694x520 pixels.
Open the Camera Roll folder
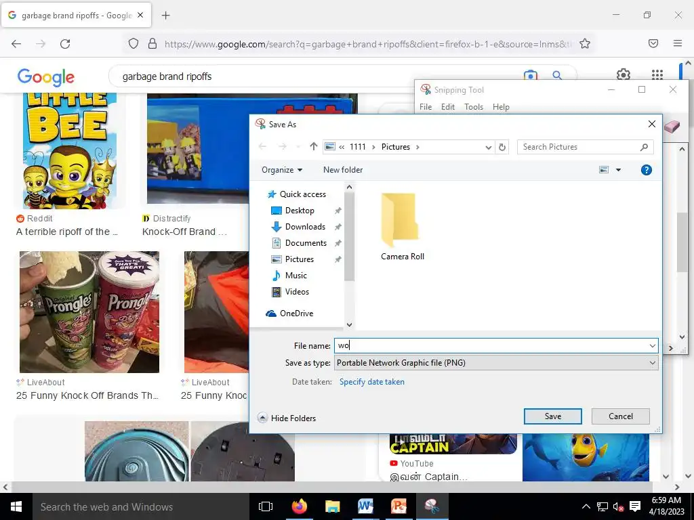click(x=402, y=226)
